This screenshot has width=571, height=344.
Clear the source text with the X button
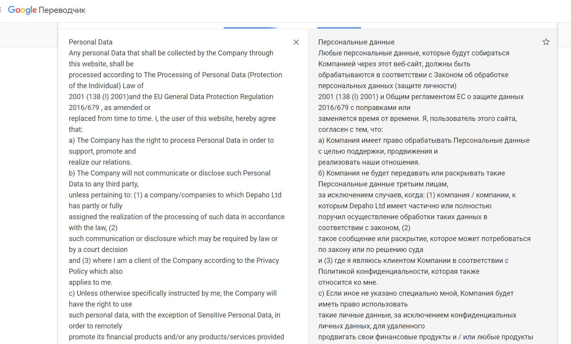point(296,42)
